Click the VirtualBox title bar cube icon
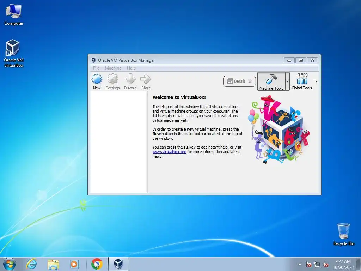Screen dimensions: 361x271 coord(93,60)
